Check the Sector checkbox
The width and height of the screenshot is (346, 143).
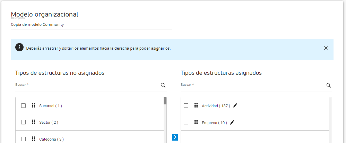pos(24,122)
